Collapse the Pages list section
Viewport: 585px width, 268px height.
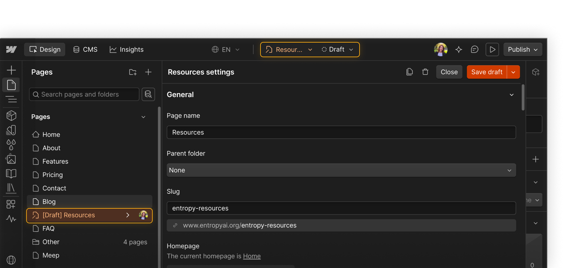143,117
